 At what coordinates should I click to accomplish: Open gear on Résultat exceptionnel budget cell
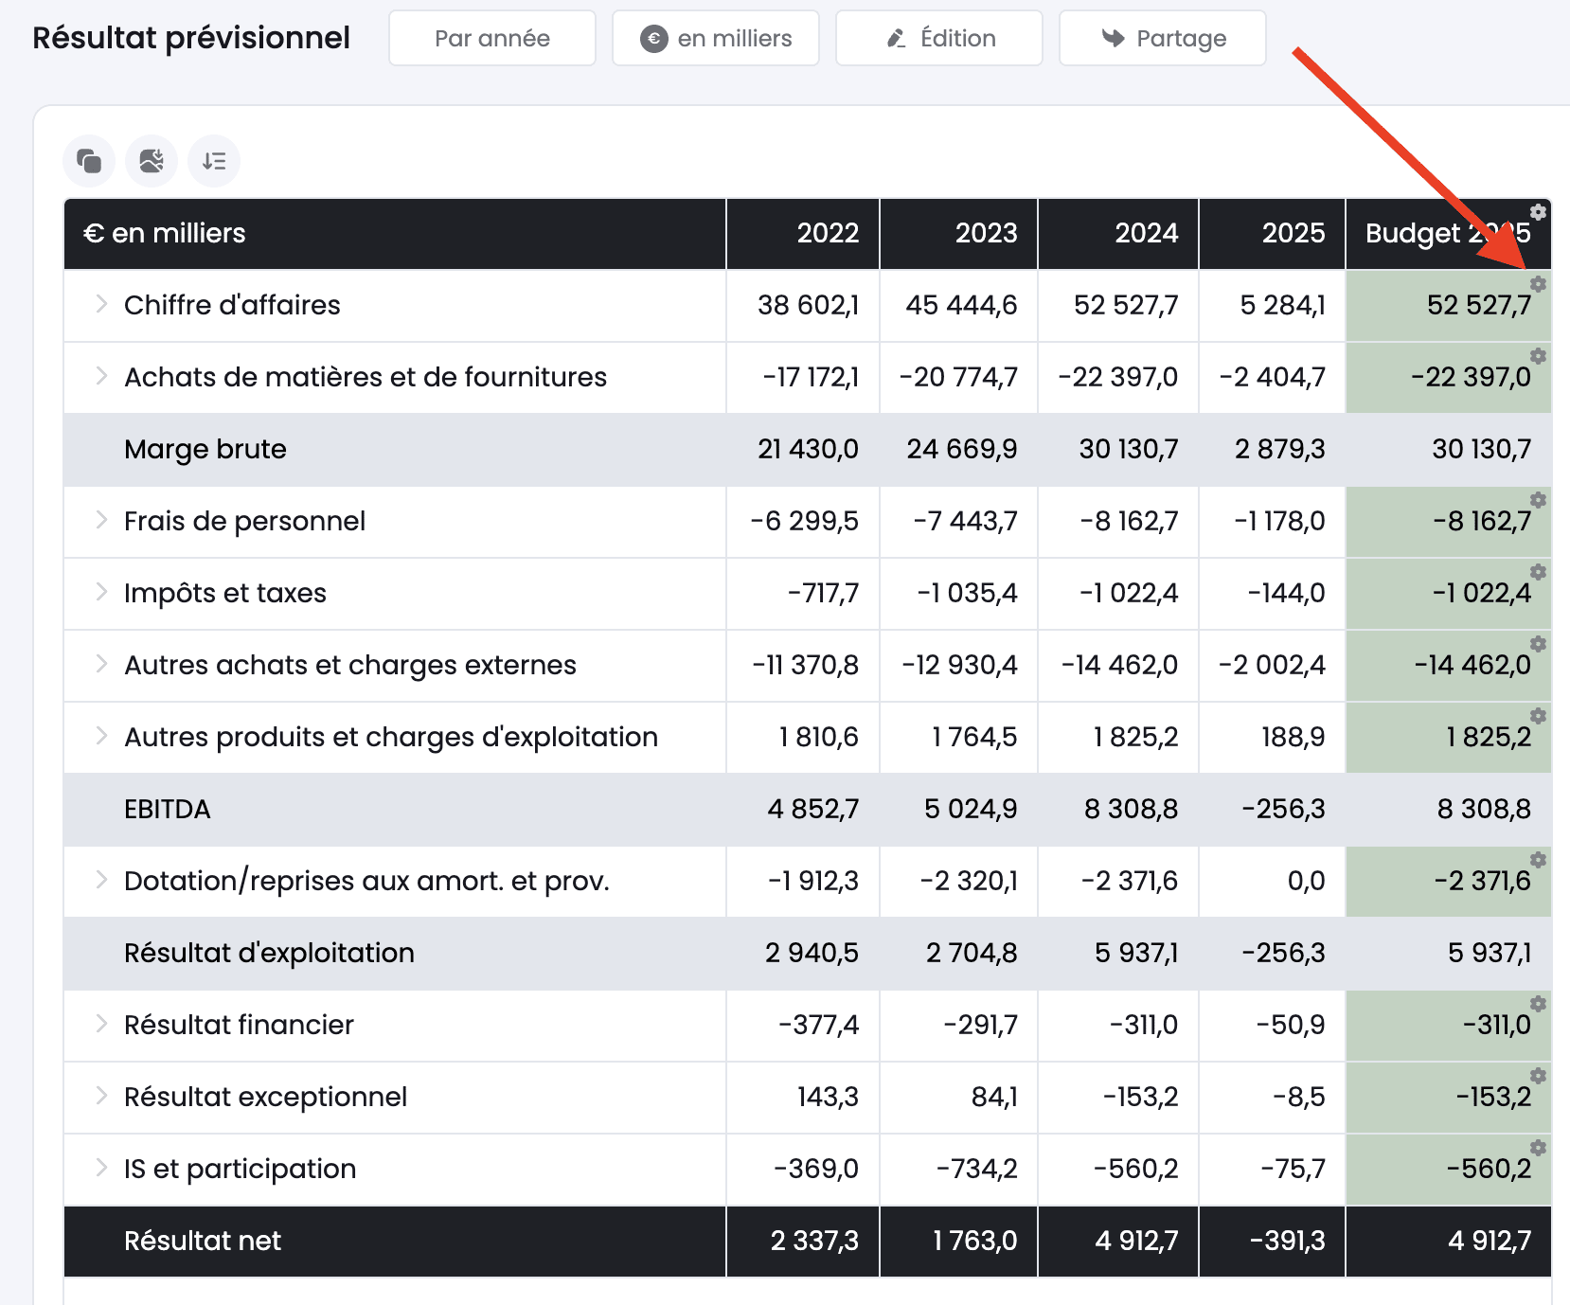click(1538, 1076)
